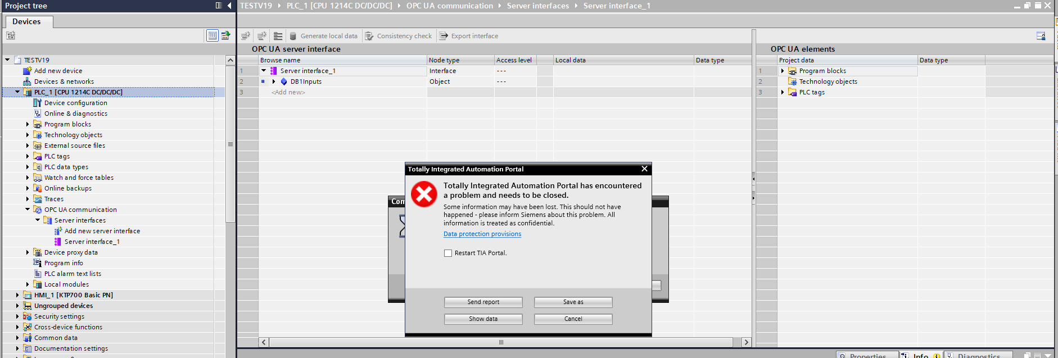Click the Local modules icon
The height and width of the screenshot is (358, 1058).
pos(38,284)
